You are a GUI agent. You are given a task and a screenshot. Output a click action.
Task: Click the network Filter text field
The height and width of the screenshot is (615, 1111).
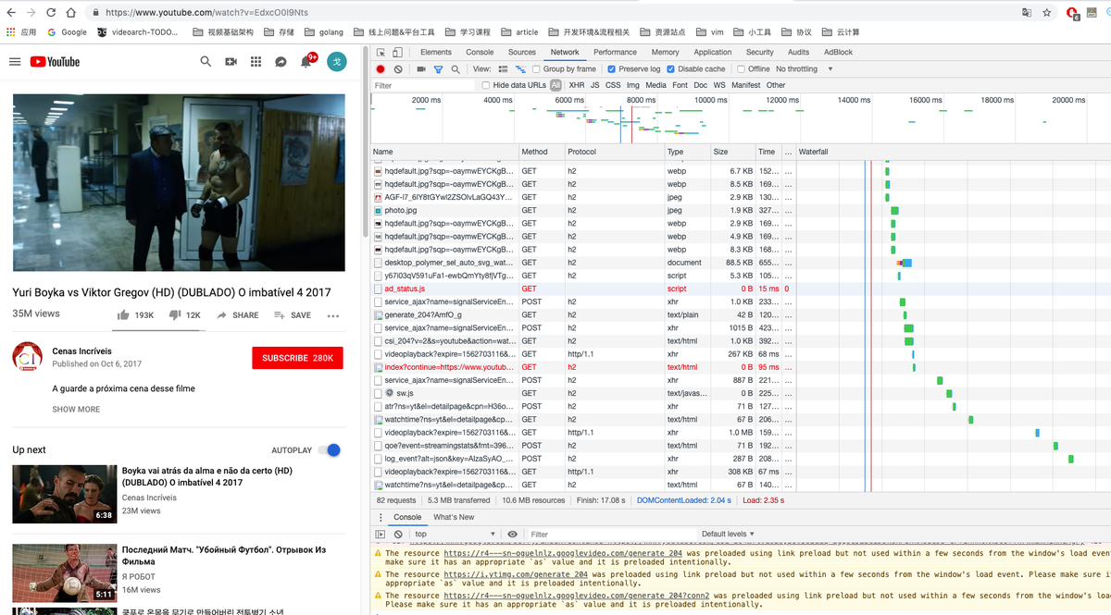pos(422,85)
